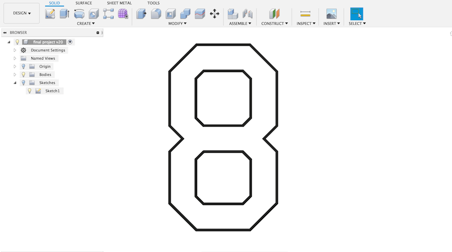Click the Sketch1 sketch icon
Image resolution: width=452 pixels, height=252 pixels.
[x=38, y=91]
